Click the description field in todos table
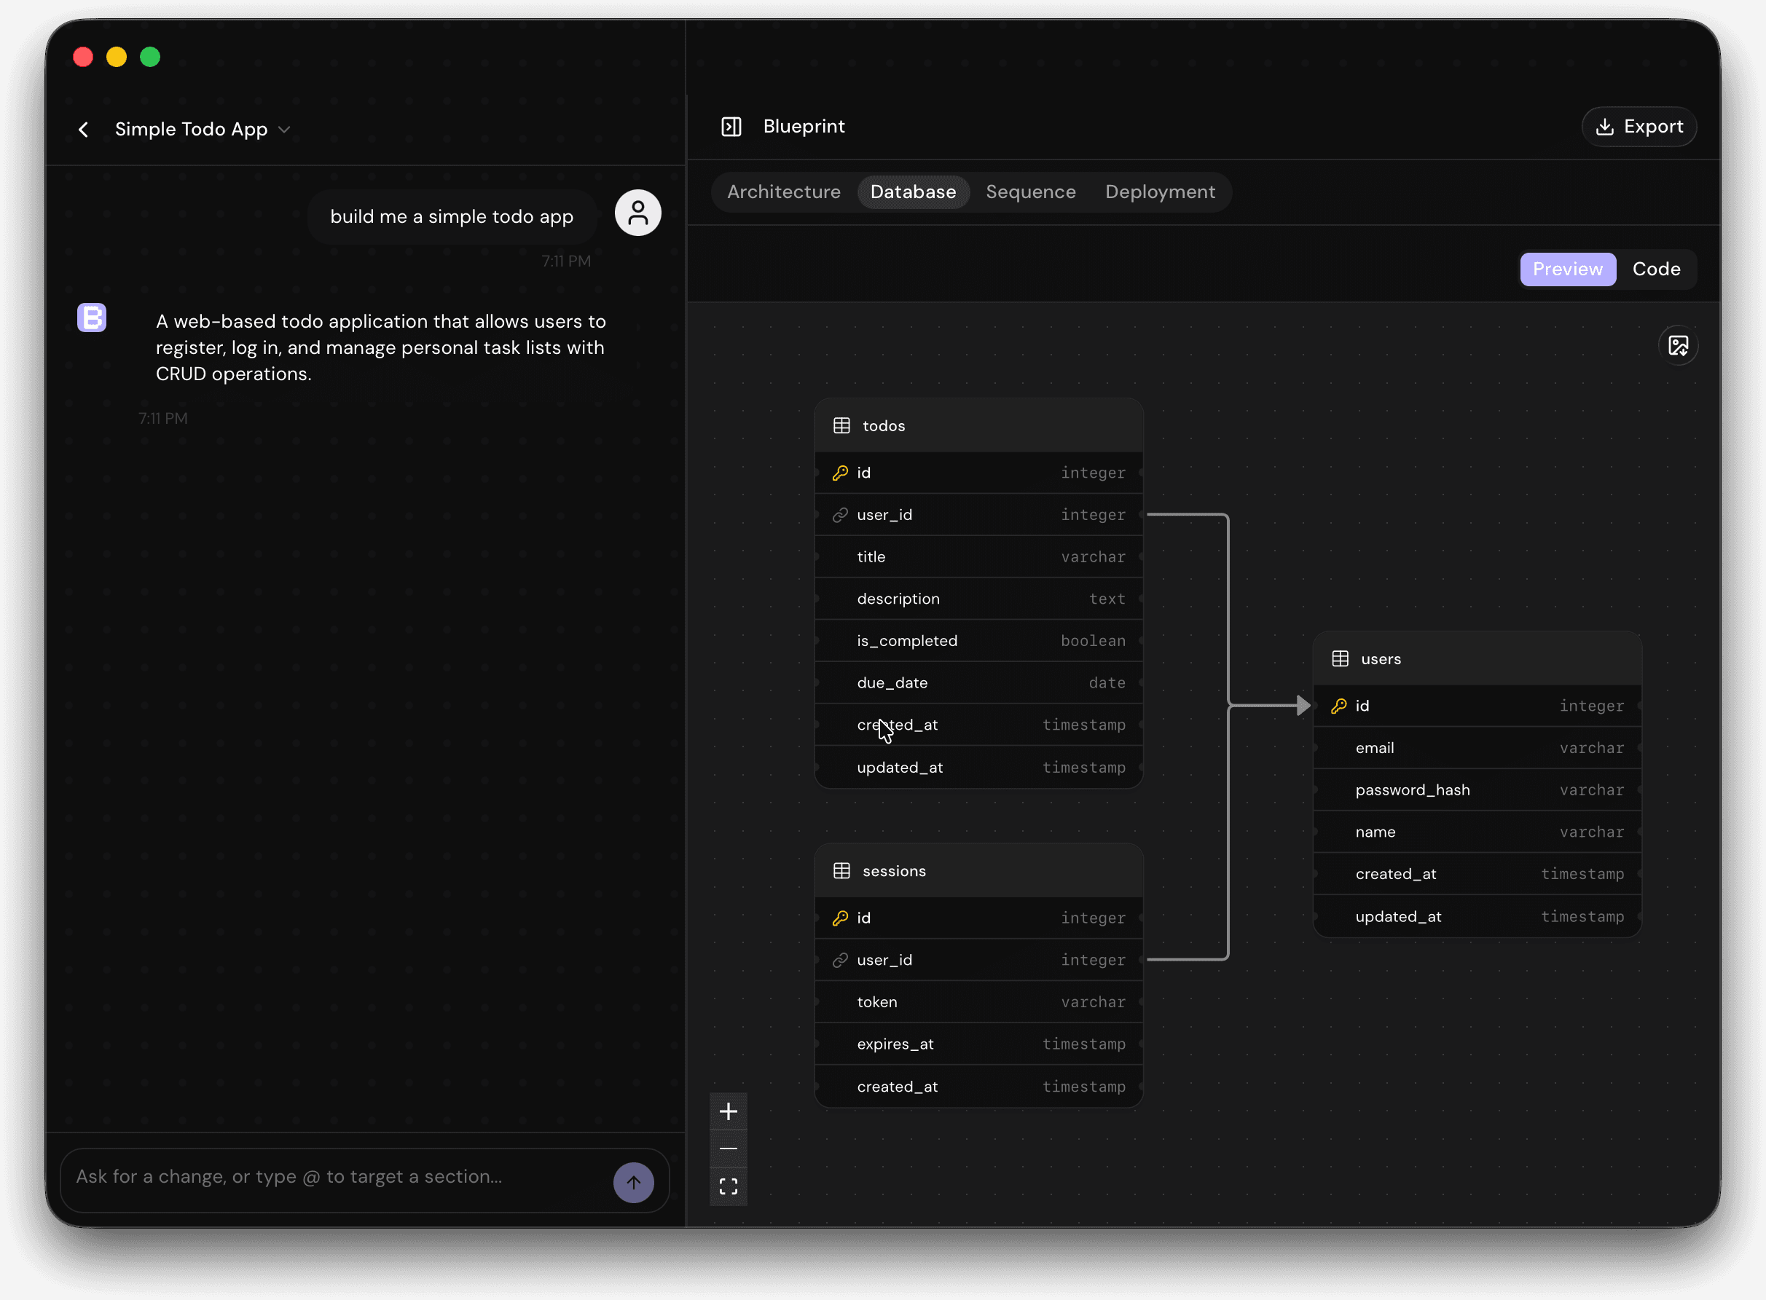Viewport: 1766px width, 1300px height. coord(978,599)
